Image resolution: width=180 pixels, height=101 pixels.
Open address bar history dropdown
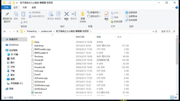[x=153, y=31]
